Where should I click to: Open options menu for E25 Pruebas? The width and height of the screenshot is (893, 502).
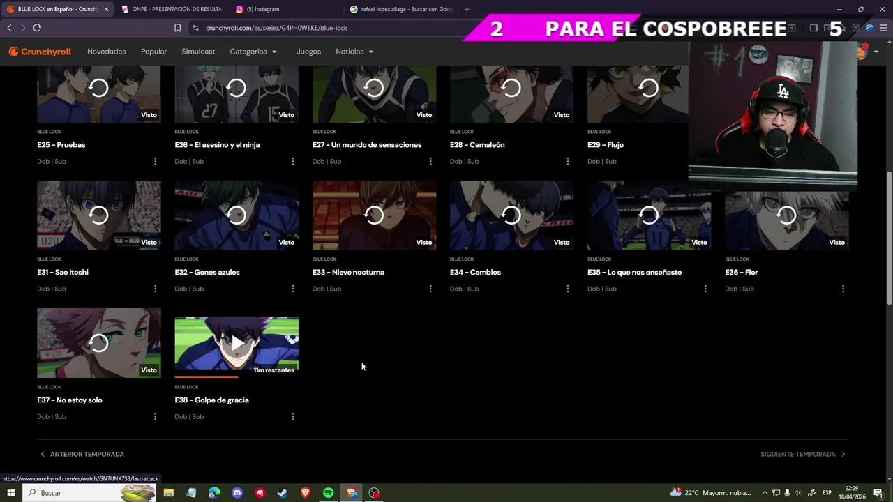click(155, 161)
